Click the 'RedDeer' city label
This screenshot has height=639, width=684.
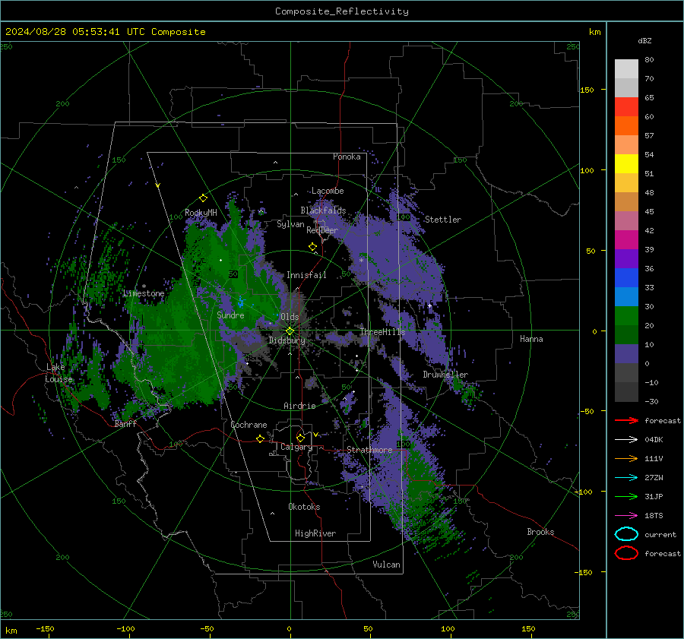point(322,230)
